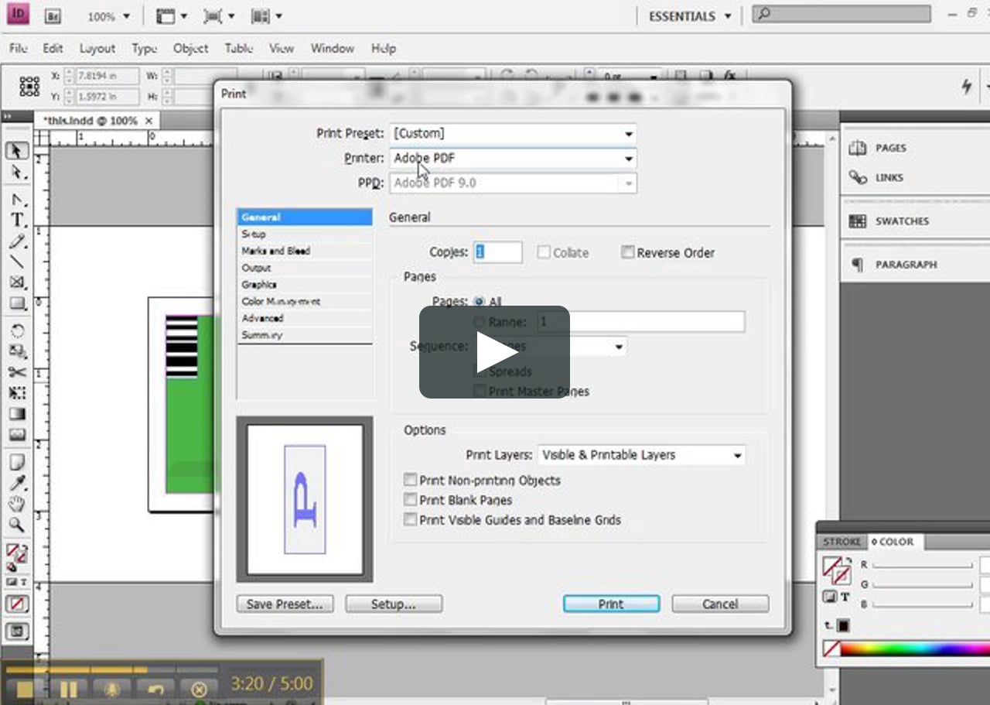Screen dimensions: 990x705
Task: Select the Zoom magnifier tool
Action: click(17, 525)
